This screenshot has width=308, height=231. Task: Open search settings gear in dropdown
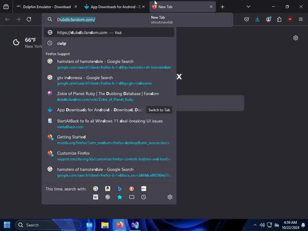[170, 197]
